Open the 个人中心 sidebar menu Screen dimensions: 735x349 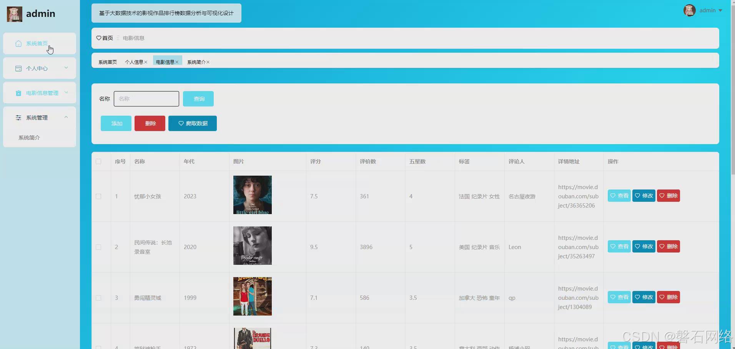(x=40, y=68)
